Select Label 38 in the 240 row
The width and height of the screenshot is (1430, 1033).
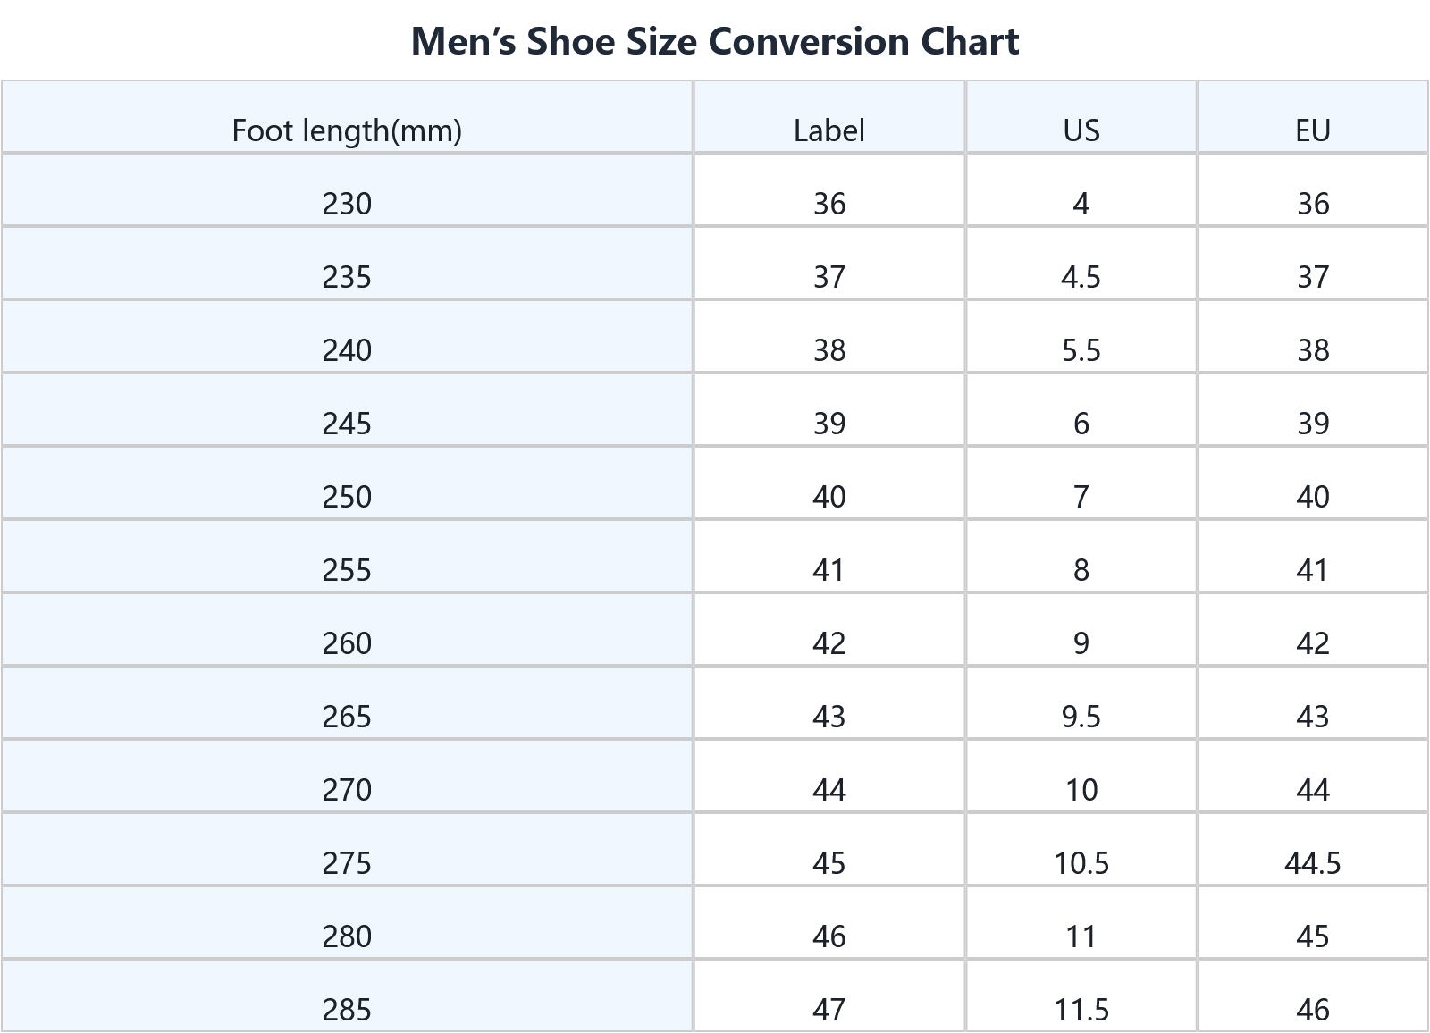(829, 350)
